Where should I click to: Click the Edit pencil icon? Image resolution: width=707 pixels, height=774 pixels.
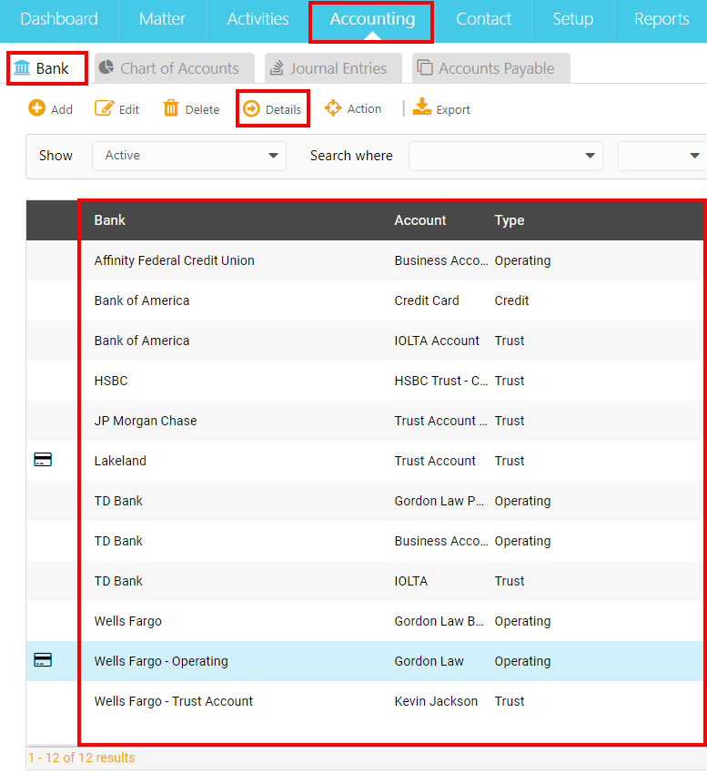tap(104, 107)
